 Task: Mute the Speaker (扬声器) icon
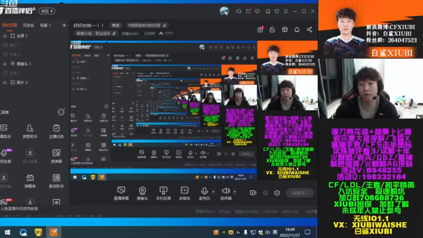point(226,191)
